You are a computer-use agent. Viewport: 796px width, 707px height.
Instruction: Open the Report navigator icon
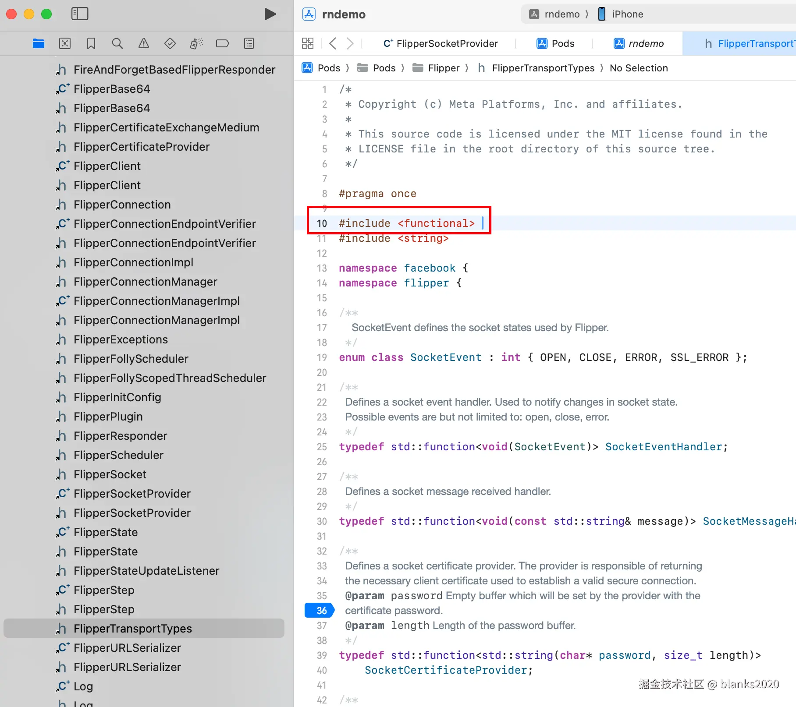(249, 43)
